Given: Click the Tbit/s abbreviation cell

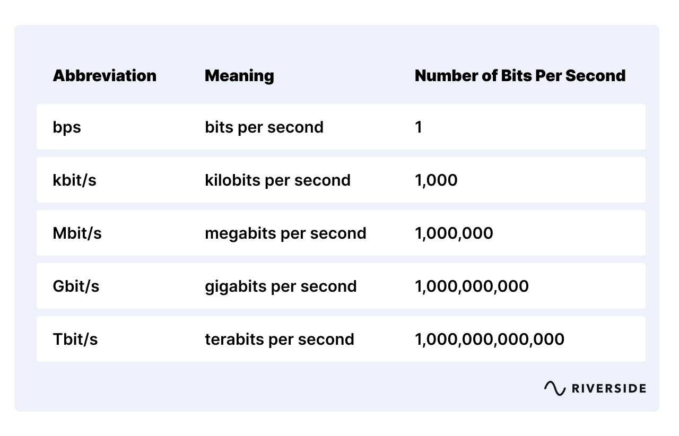Looking at the screenshot, I should (x=75, y=339).
